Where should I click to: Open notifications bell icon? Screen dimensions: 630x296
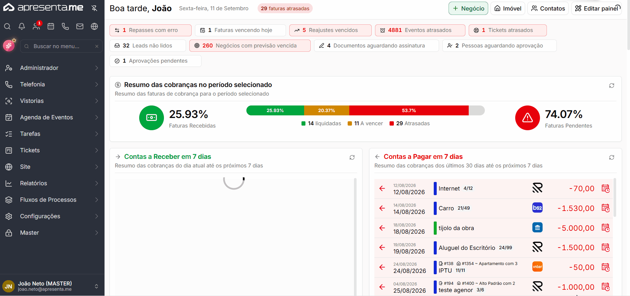[x=22, y=26]
